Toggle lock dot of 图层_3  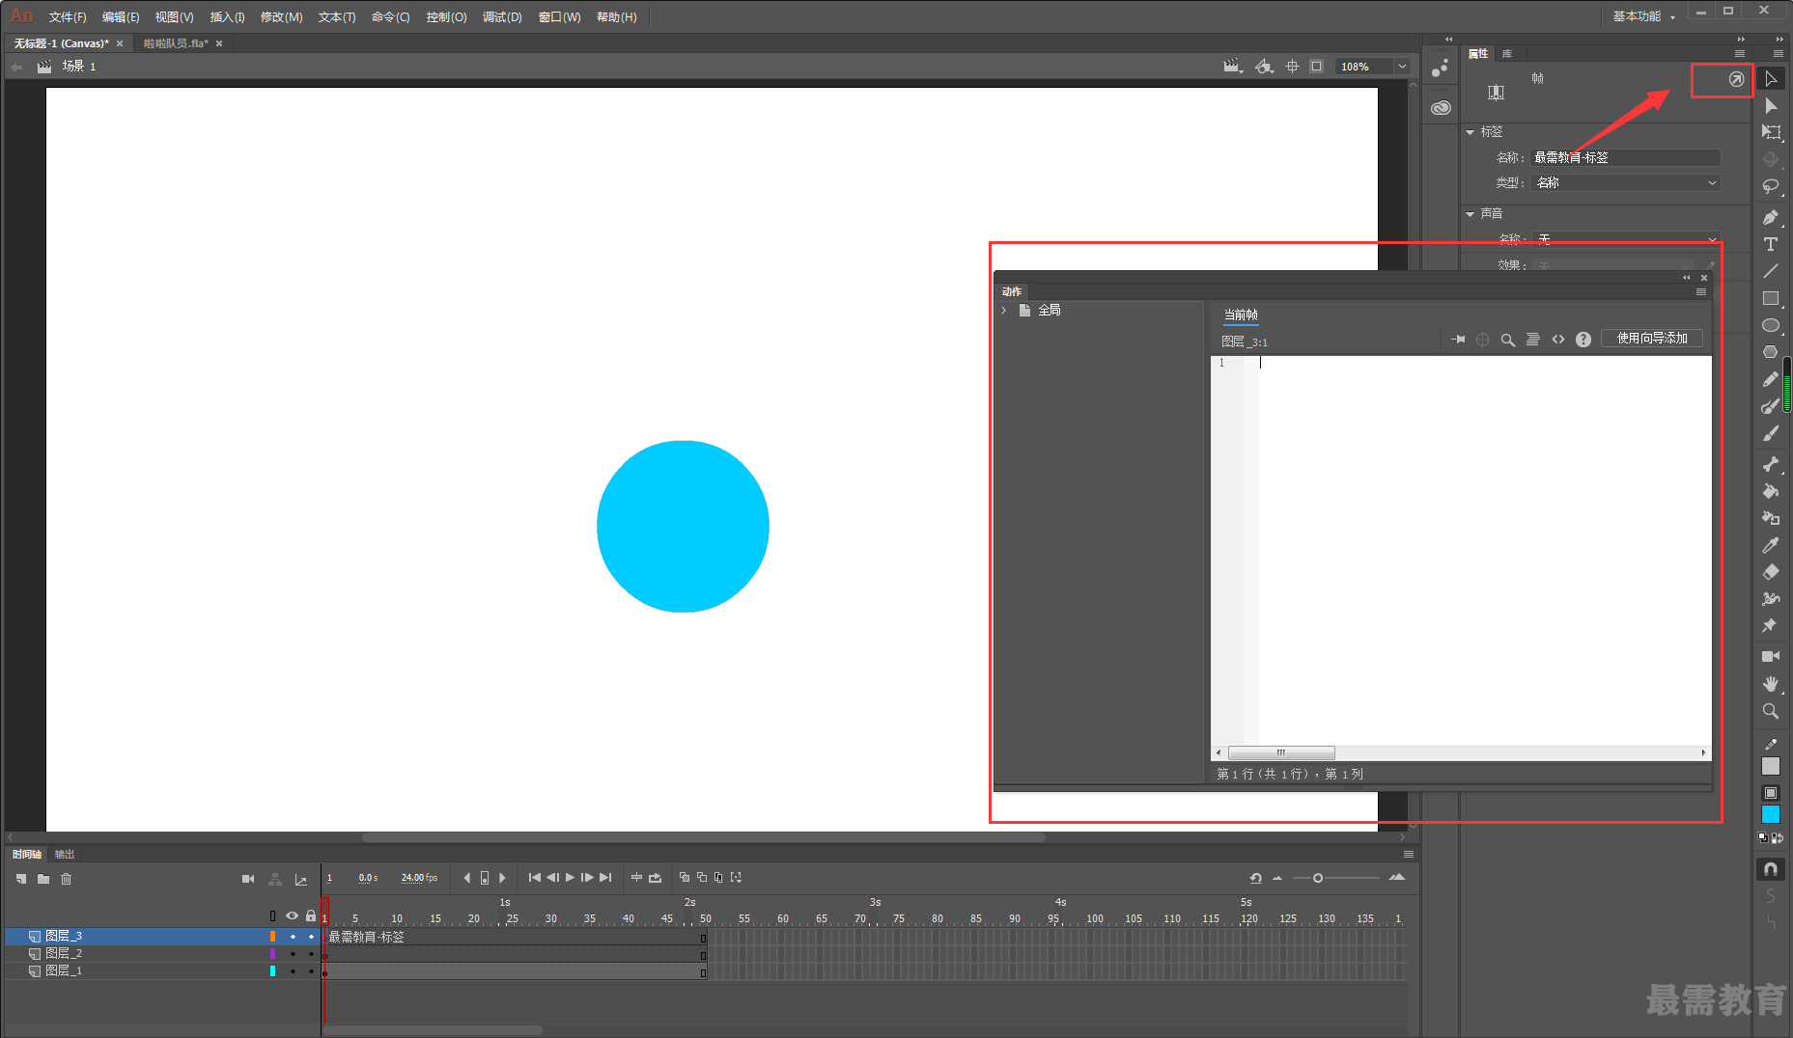click(311, 937)
